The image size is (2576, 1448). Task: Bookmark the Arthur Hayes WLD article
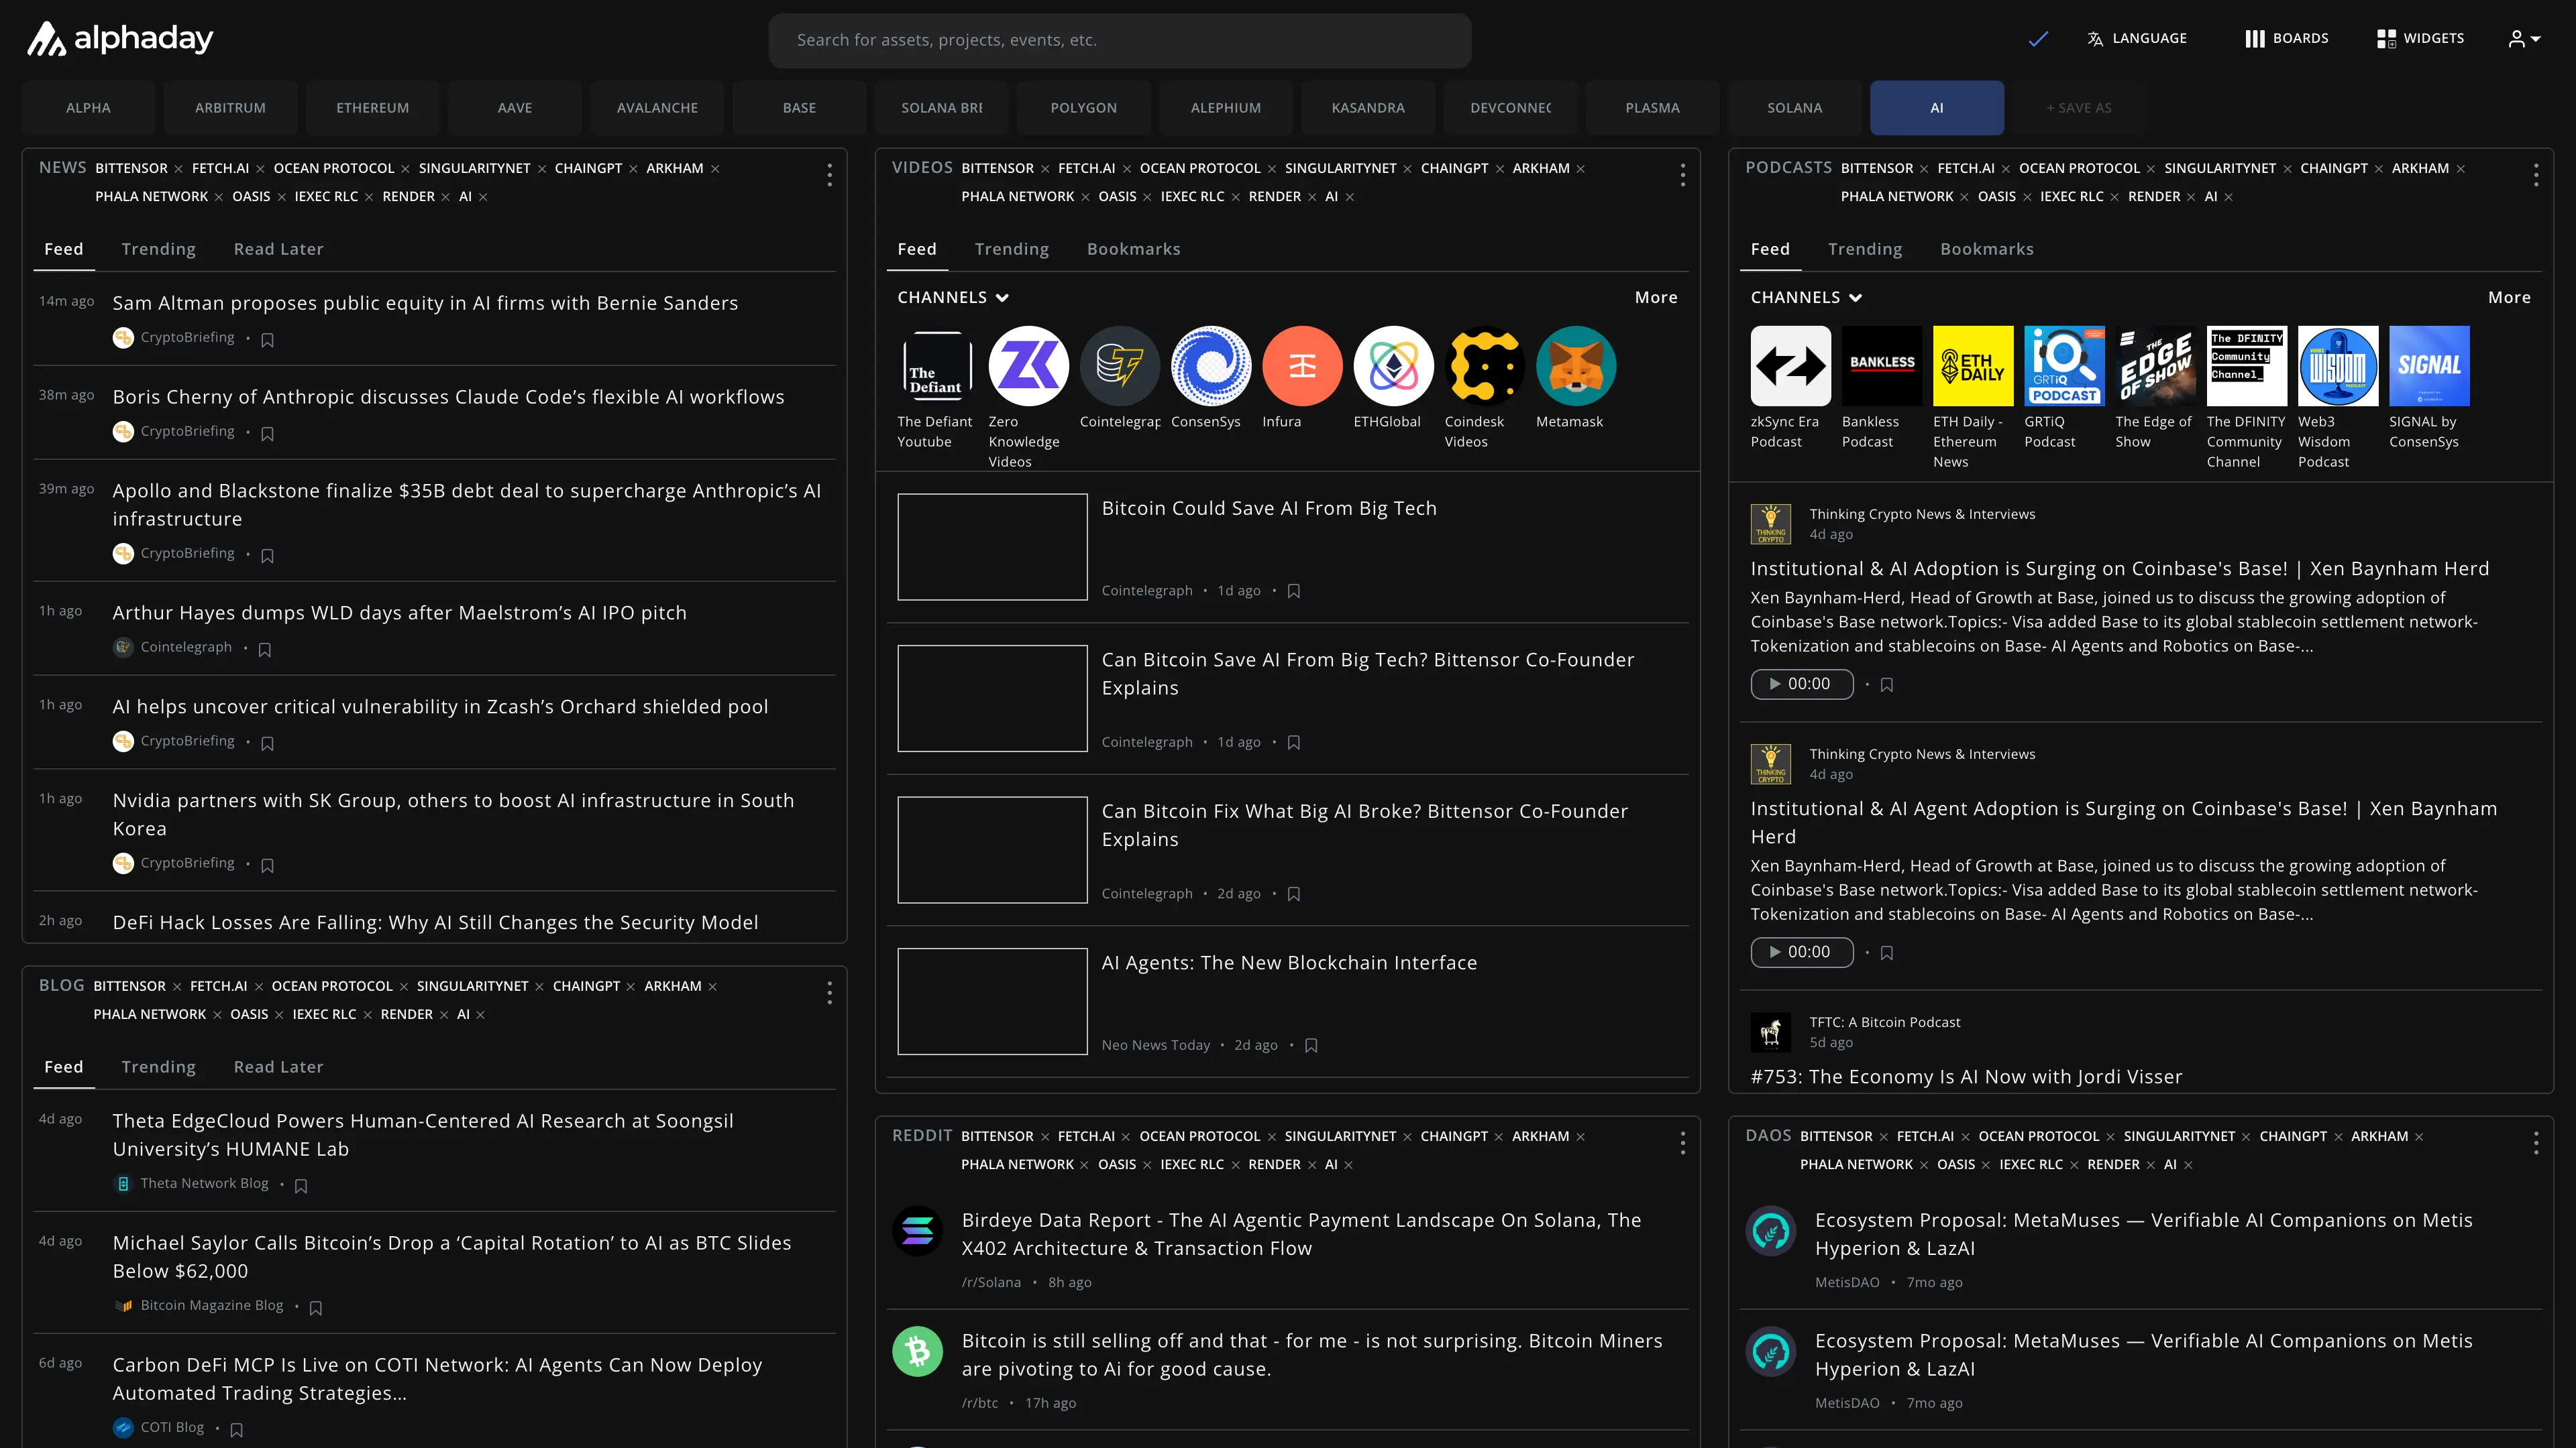coord(265,650)
